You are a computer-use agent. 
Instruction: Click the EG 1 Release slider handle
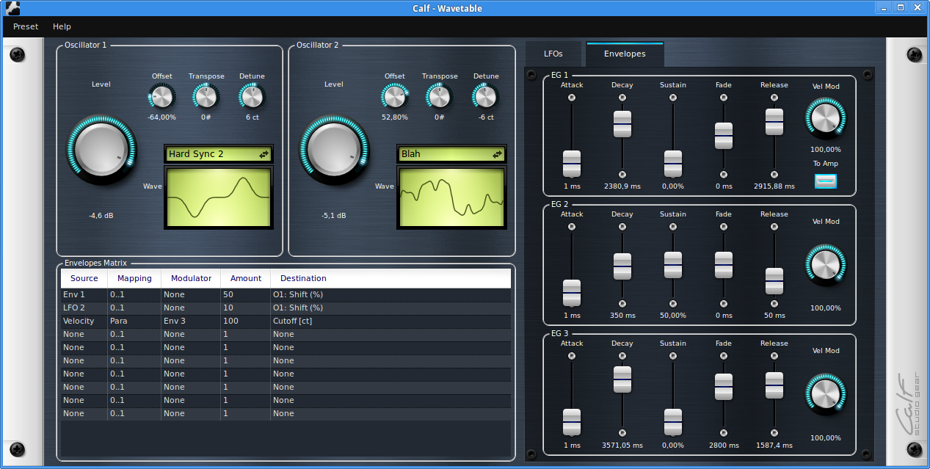click(774, 122)
